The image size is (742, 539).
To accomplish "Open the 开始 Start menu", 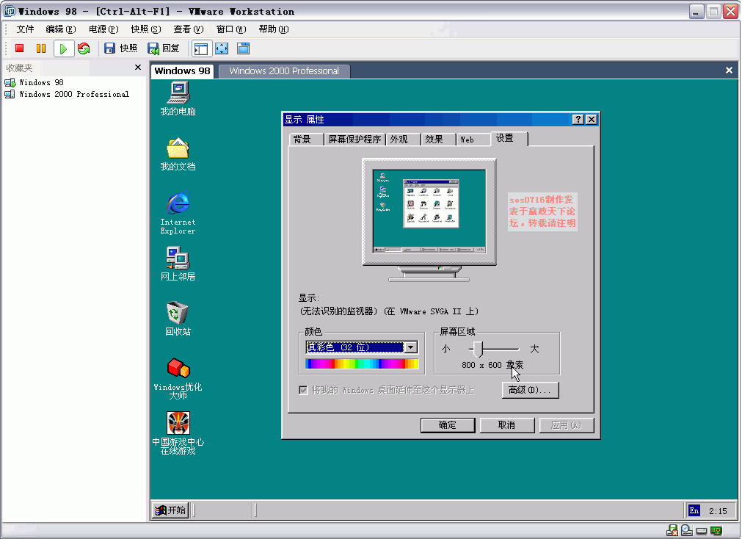I will click(x=171, y=510).
